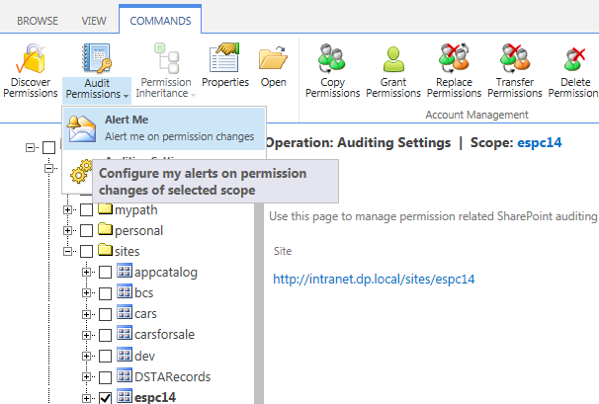This screenshot has height=404, width=599.
Task: Expand the DSTARecords node
Action: [x=86, y=377]
